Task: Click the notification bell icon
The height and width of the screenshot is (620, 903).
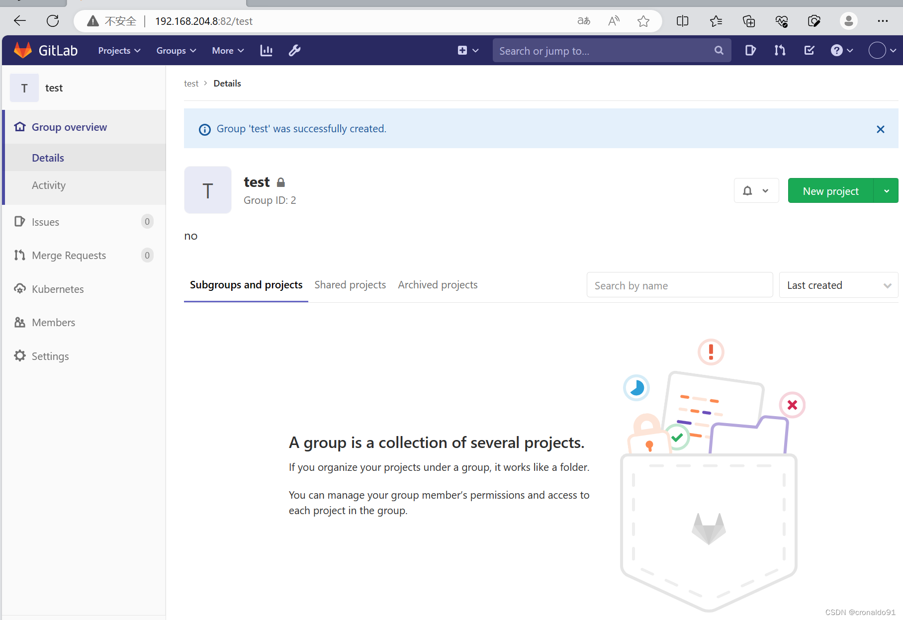Action: [x=747, y=191]
